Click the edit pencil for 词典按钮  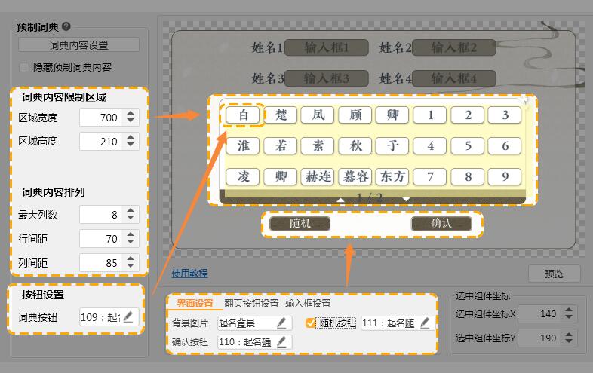coord(128,317)
